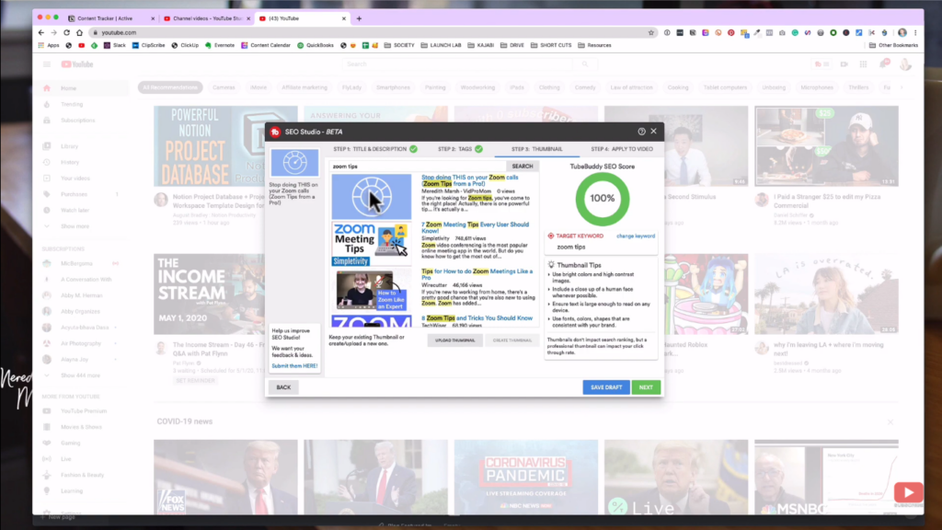Open Watch later in the YouTube sidebar
The height and width of the screenshot is (530, 942).
pyautogui.click(x=75, y=211)
